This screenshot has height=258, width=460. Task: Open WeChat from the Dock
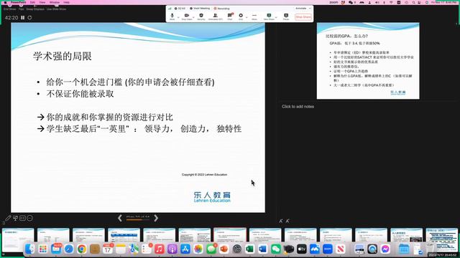tap(276, 249)
